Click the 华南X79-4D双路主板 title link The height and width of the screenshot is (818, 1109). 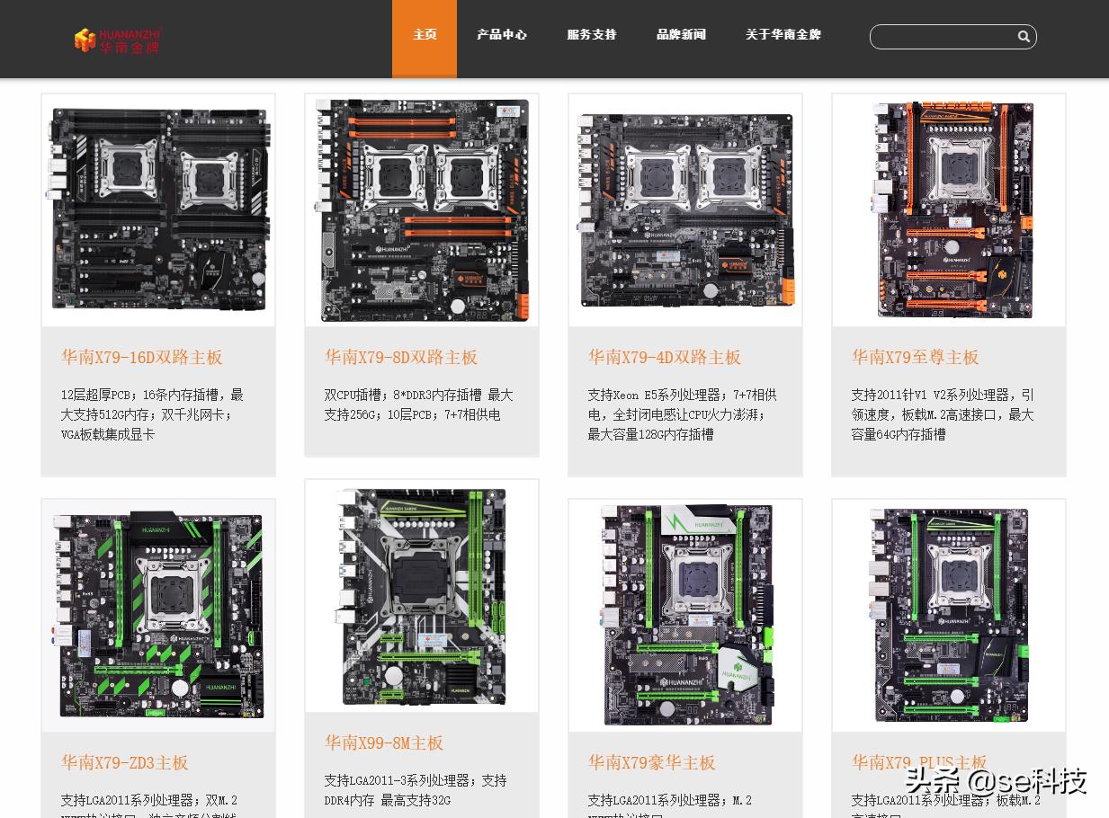(665, 357)
